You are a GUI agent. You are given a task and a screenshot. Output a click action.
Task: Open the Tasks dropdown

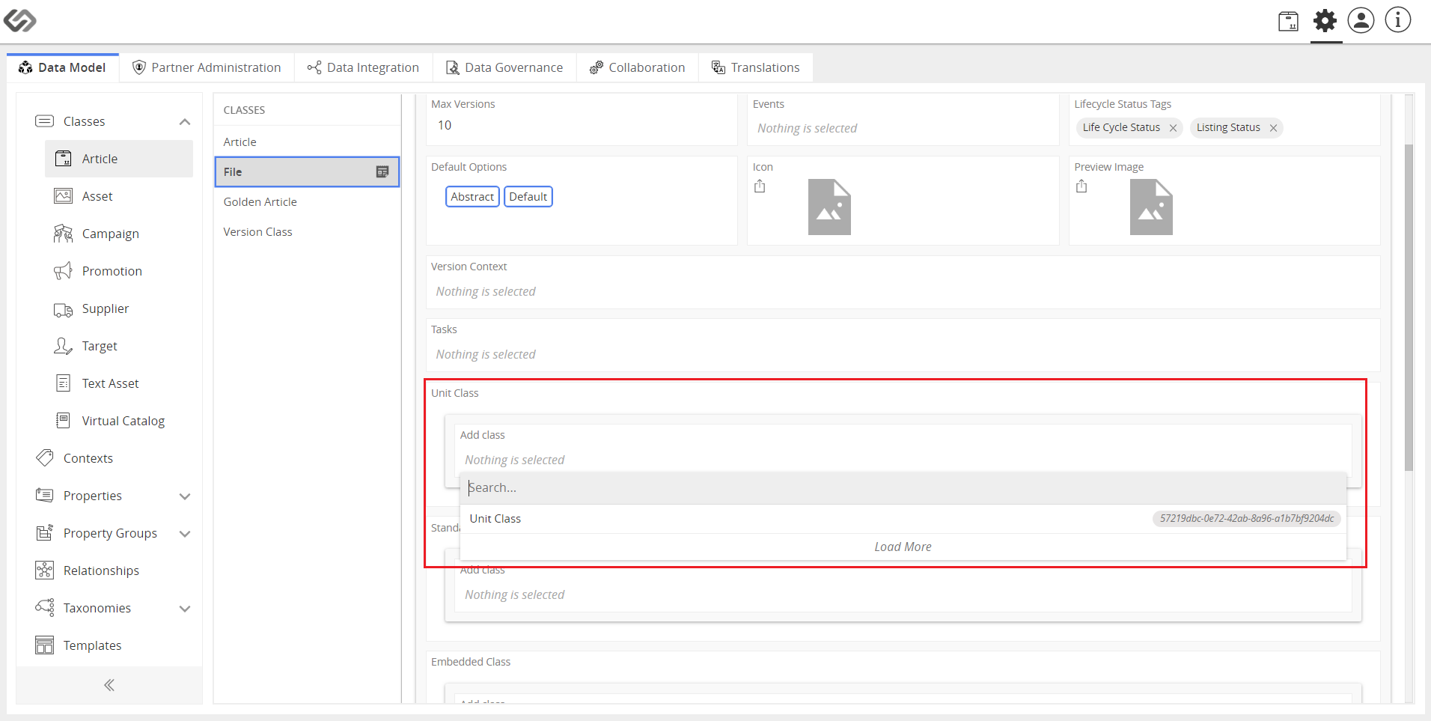(903, 355)
